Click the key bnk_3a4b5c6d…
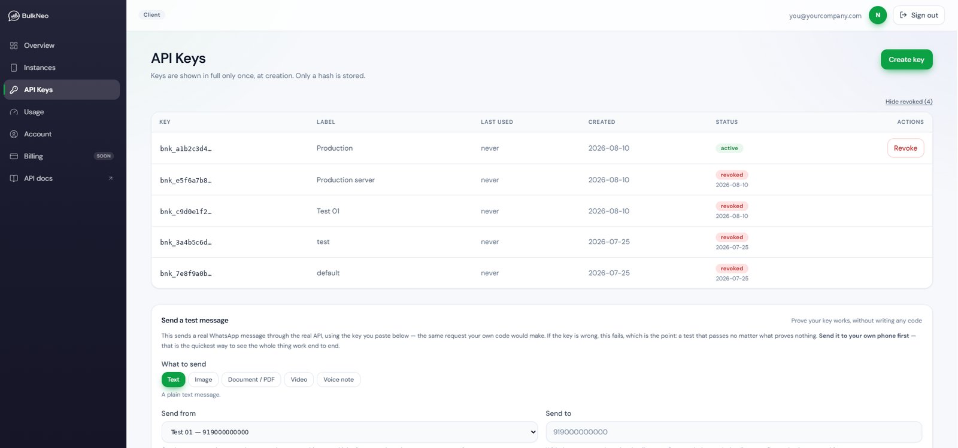Screen dimensions: 958x448 click(186, 242)
